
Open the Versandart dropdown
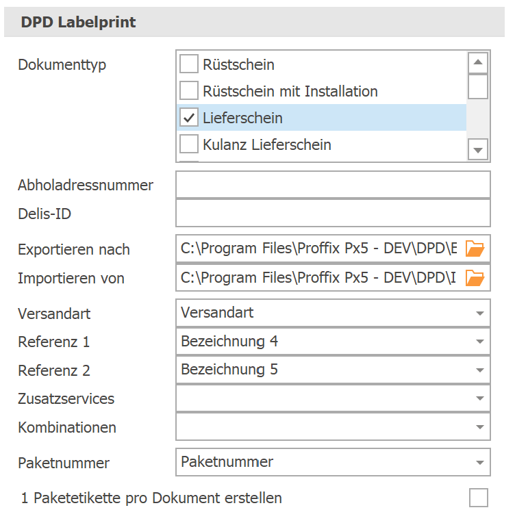click(480, 314)
